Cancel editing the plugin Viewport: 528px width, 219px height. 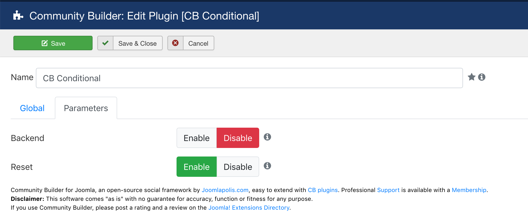(191, 43)
